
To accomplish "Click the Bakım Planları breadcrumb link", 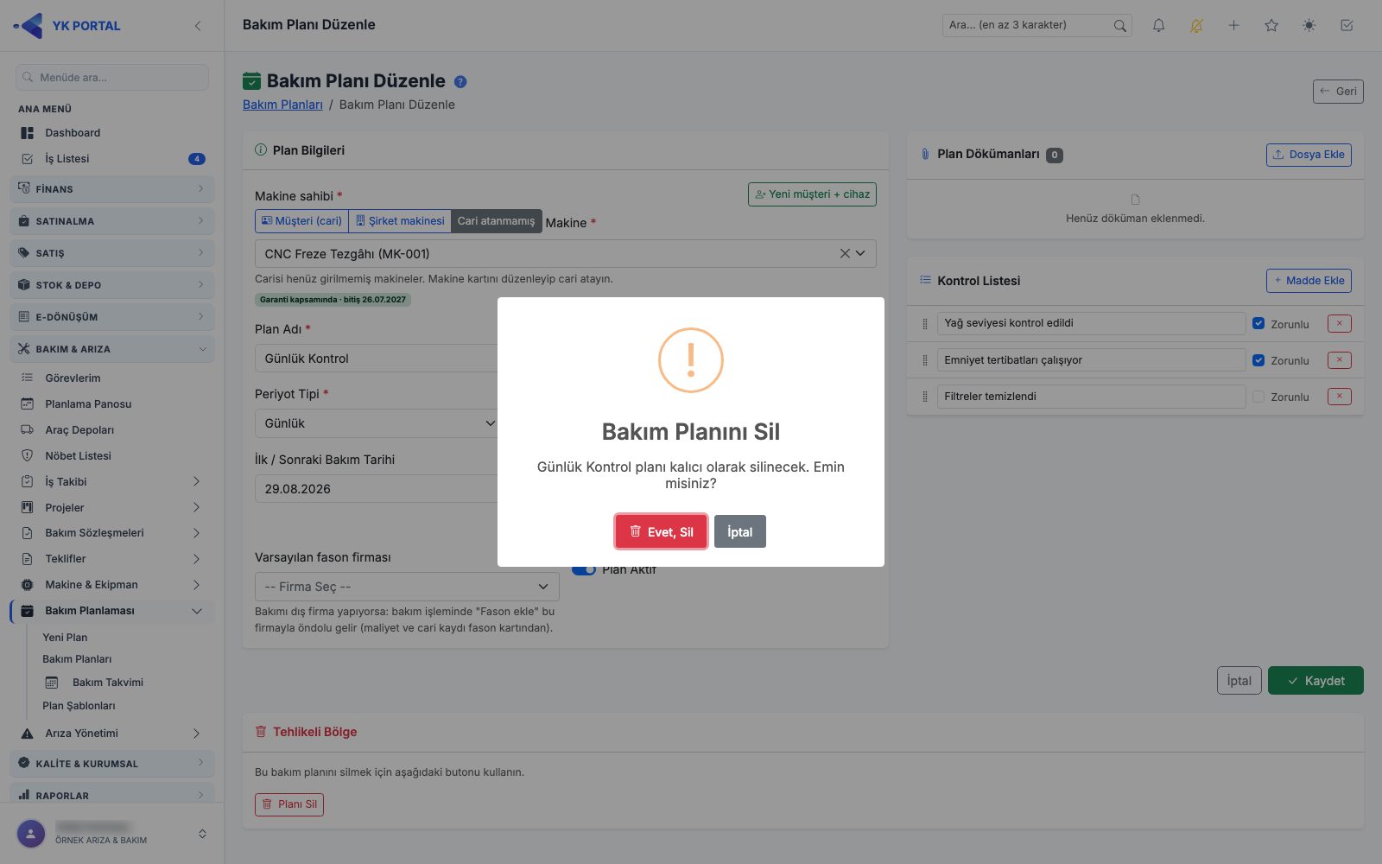I will coord(282,105).
